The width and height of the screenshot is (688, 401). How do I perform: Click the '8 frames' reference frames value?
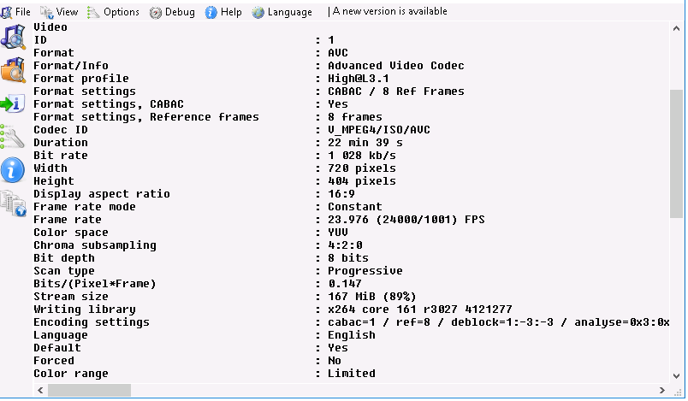click(x=355, y=117)
